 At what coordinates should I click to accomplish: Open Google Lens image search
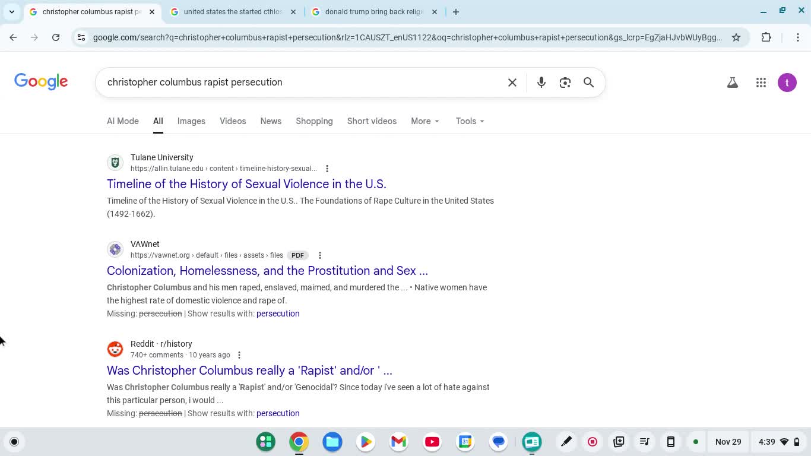click(565, 83)
